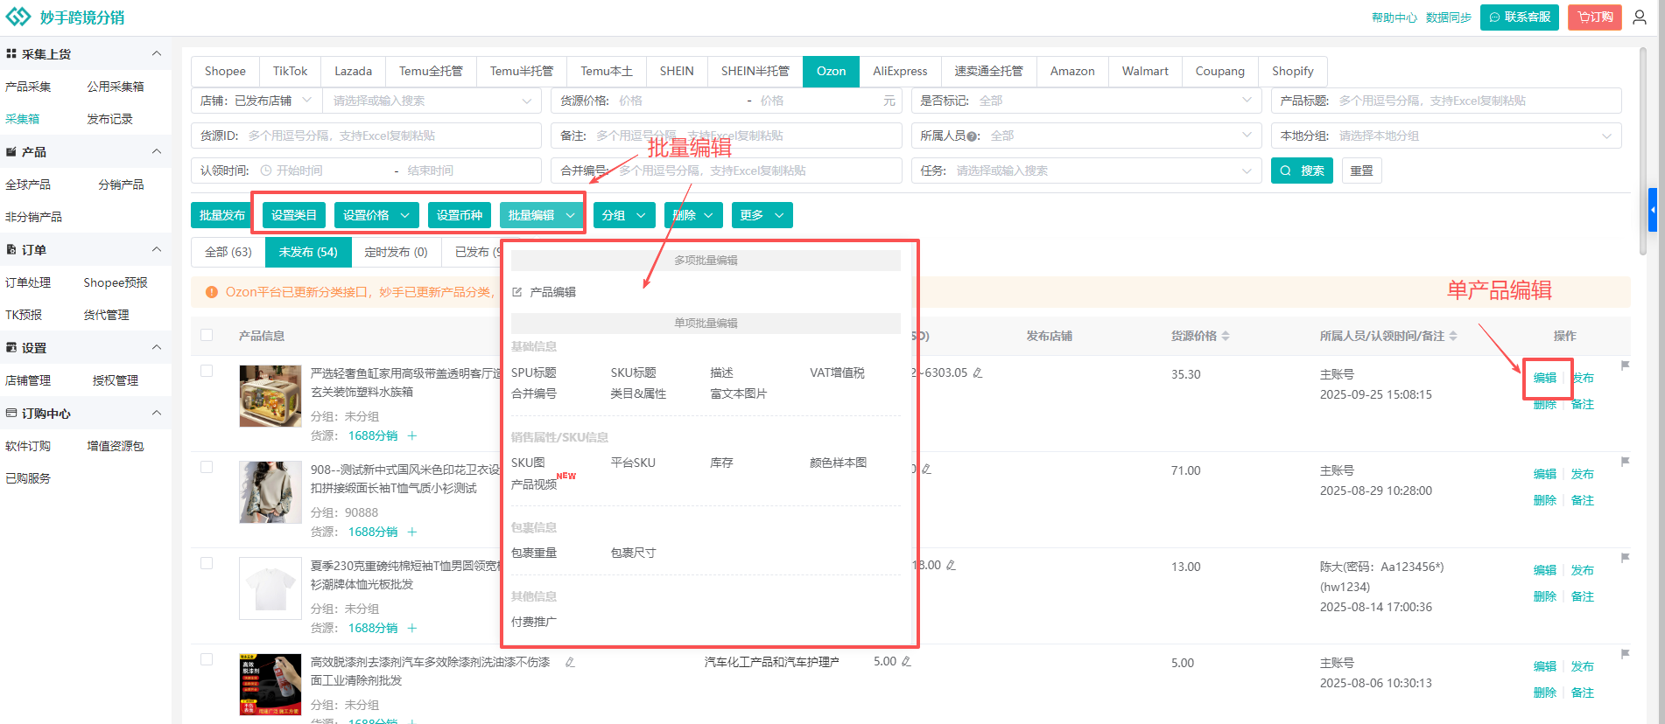Click edit pencil after 高效脱漆剂 product title
Screen dimensions: 1665x724
(570, 662)
